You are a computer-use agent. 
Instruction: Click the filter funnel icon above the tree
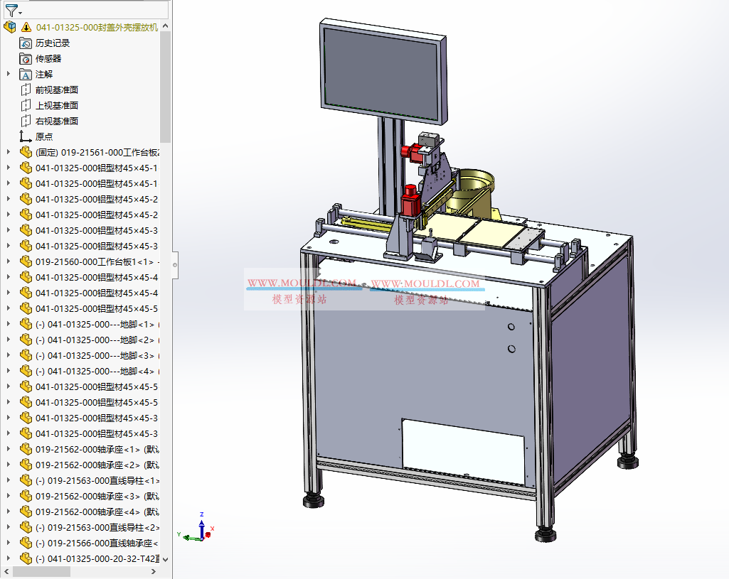point(10,9)
